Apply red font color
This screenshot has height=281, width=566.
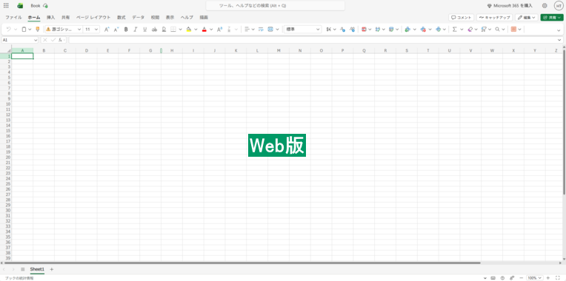[204, 30]
